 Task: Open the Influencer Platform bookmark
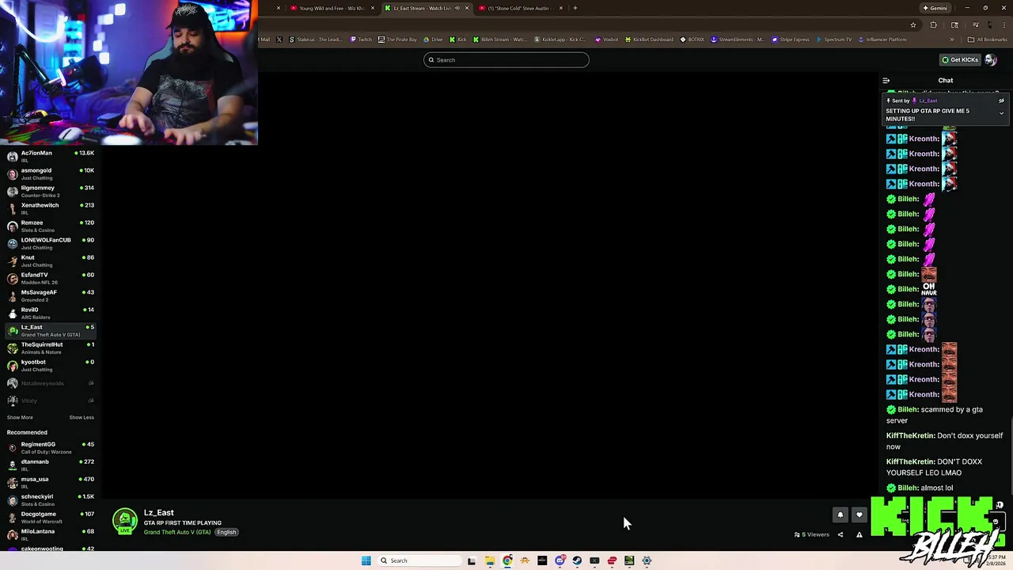(x=882, y=40)
